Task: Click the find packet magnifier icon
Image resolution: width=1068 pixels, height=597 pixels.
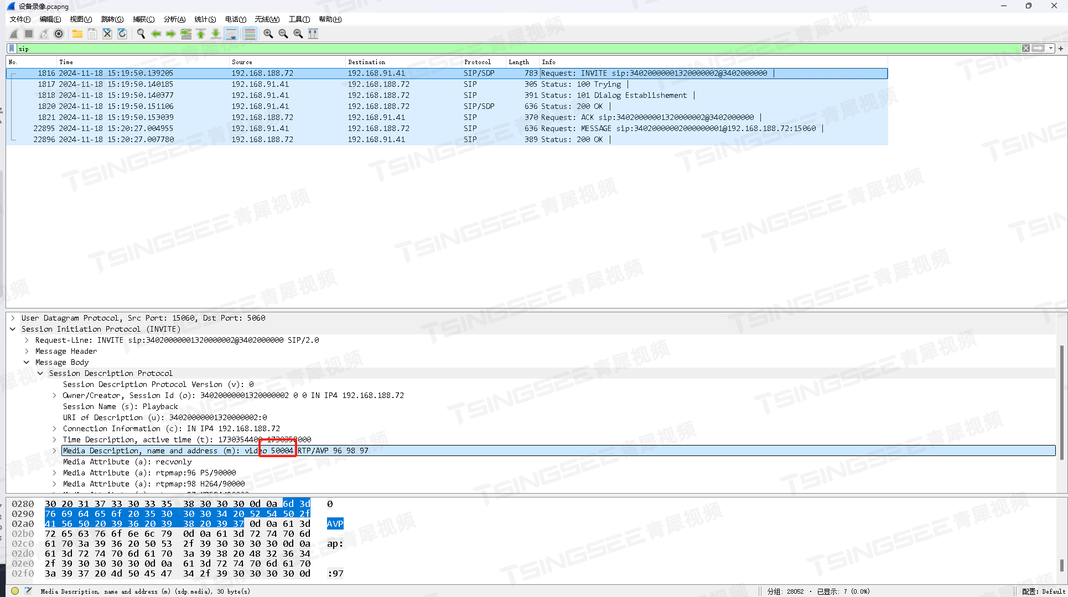Action: click(x=141, y=34)
